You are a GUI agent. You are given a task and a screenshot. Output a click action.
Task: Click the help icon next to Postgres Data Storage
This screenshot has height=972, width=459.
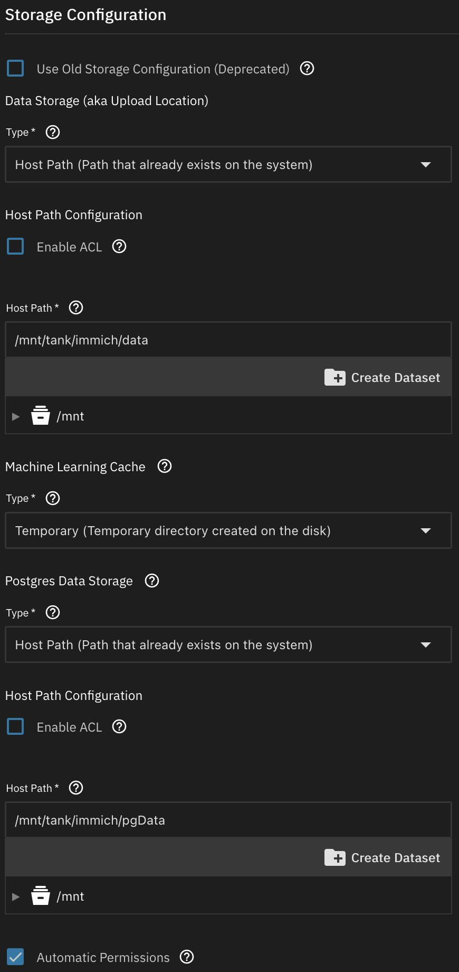[x=151, y=581]
